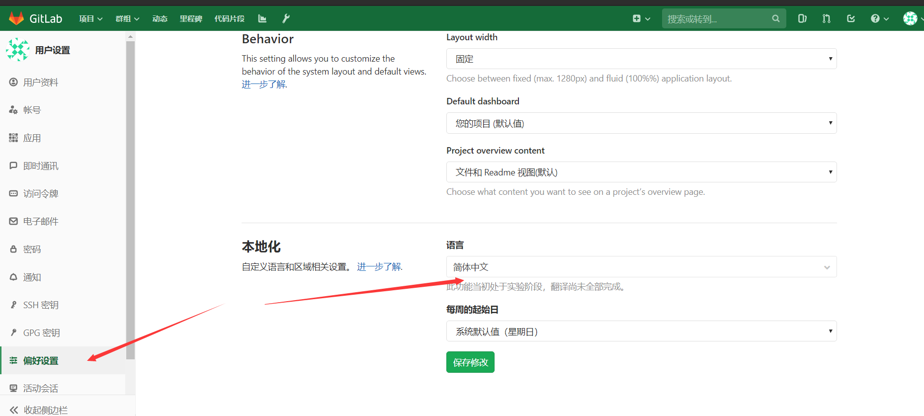This screenshot has height=416, width=924.
Task: Open the Default dashboard dropdown
Action: pyautogui.click(x=641, y=123)
